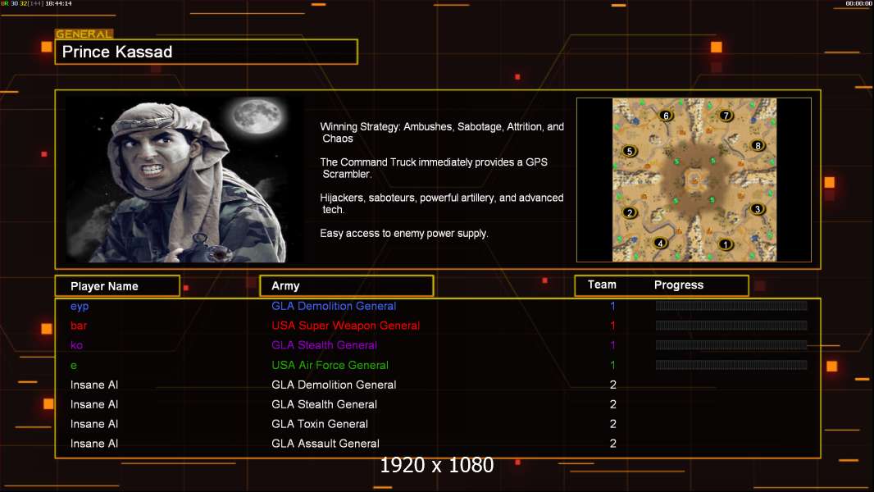This screenshot has width=874, height=492.
Task: Click the Army column header
Action: [x=347, y=286]
